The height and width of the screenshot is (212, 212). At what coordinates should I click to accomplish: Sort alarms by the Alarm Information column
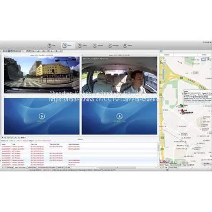[x=74, y=144]
